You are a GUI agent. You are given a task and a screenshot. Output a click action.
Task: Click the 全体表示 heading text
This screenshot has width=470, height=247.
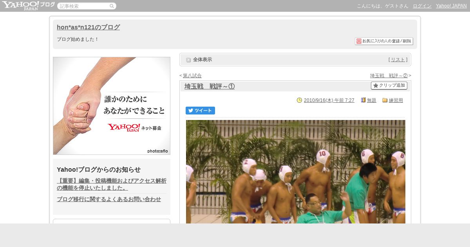202,60
